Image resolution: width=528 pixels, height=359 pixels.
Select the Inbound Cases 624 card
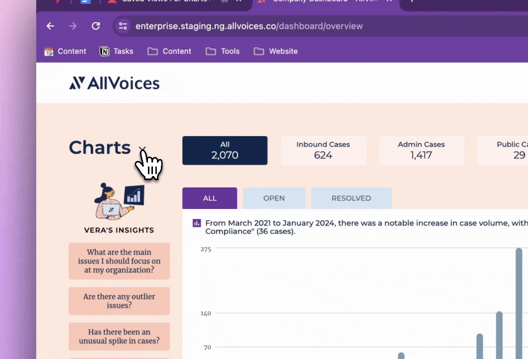[323, 151]
